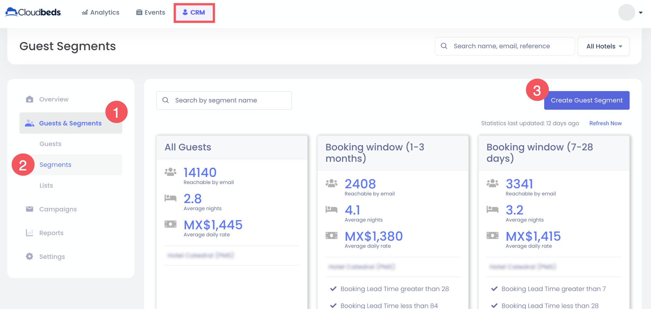This screenshot has height=309, width=651.
Task: Click the user profile avatar
Action: point(626,12)
